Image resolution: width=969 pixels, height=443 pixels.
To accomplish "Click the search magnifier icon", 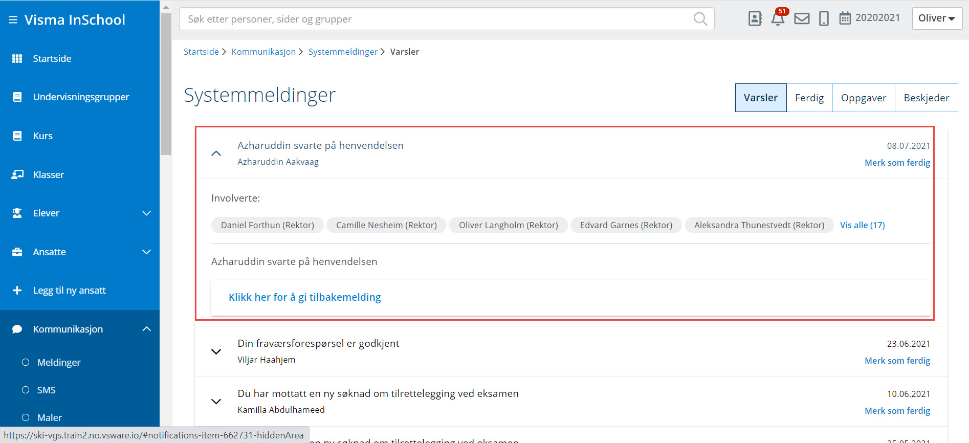I will point(700,19).
